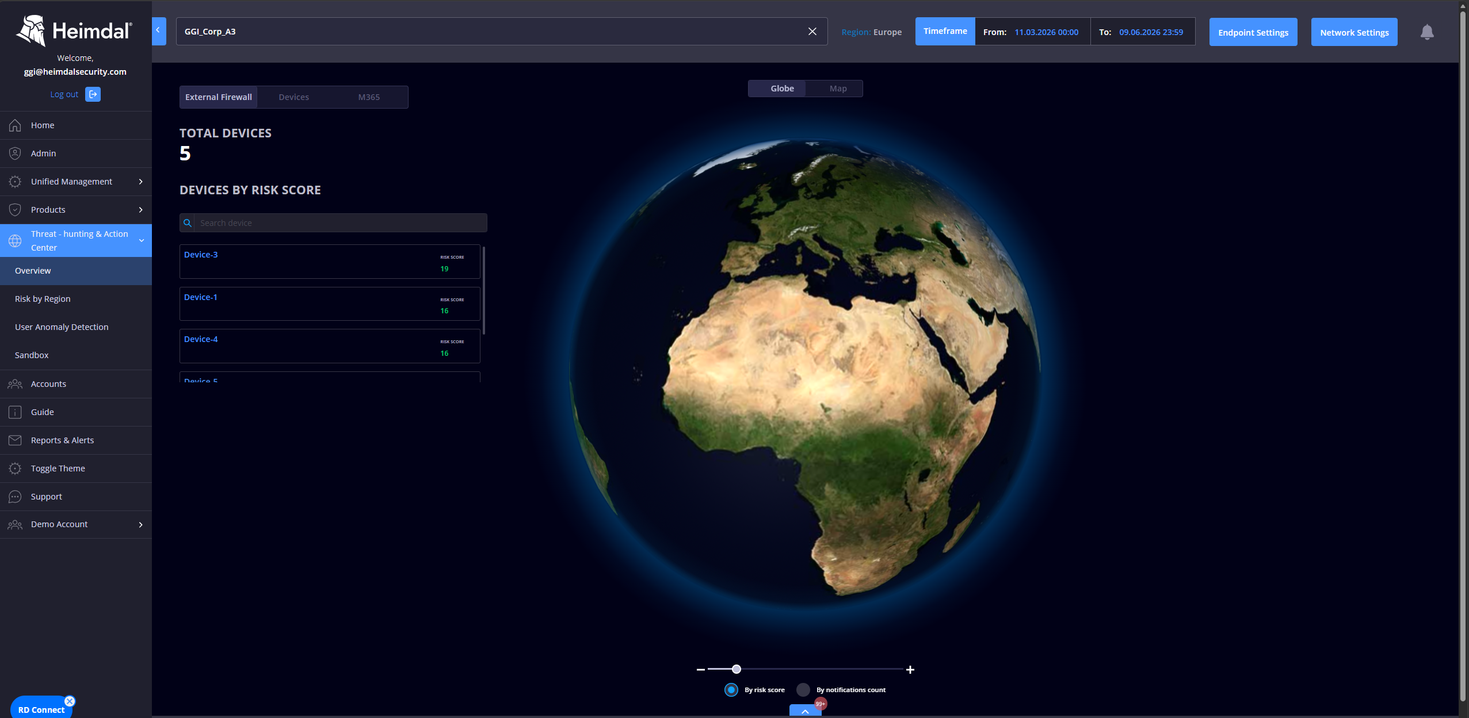Click the Device-3 risk score 19
The image size is (1469, 718).
[x=444, y=269]
